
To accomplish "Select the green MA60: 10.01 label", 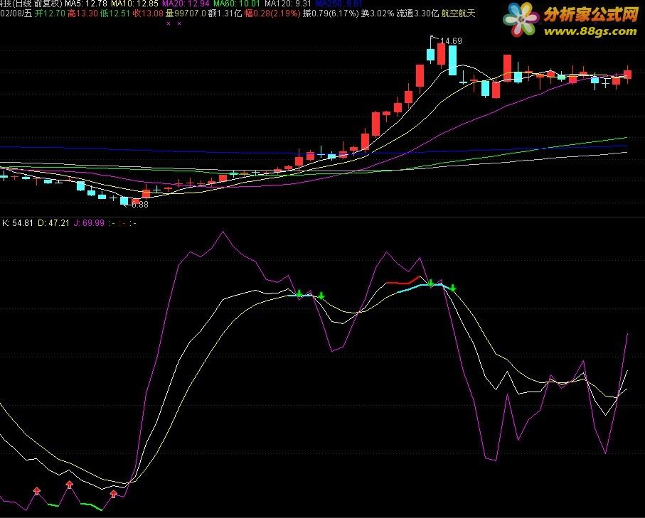I will [237, 4].
